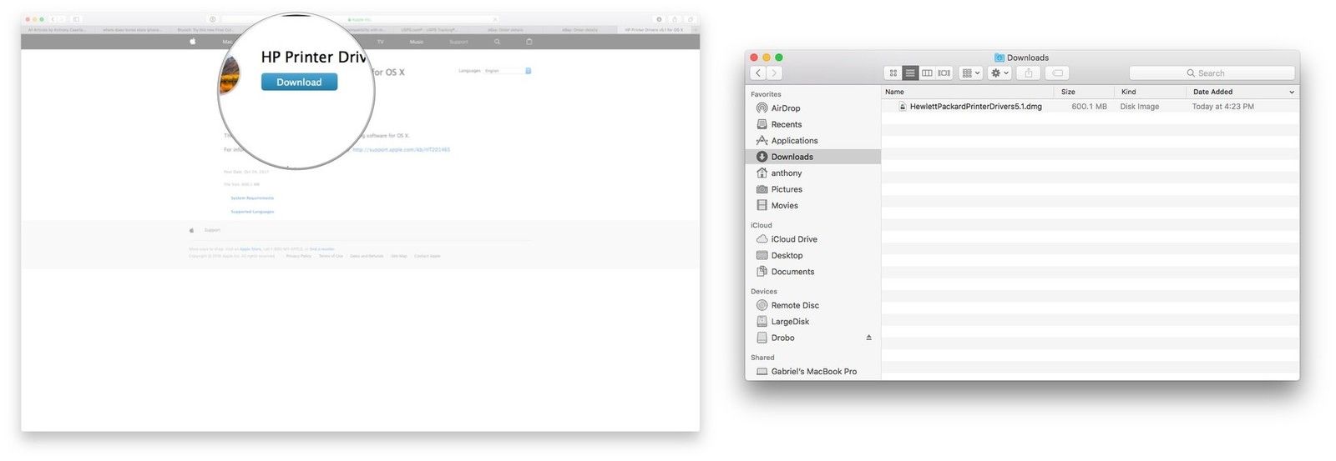The image size is (1336, 461).
Task: Sort Finder list by Name column
Action: coord(968,92)
